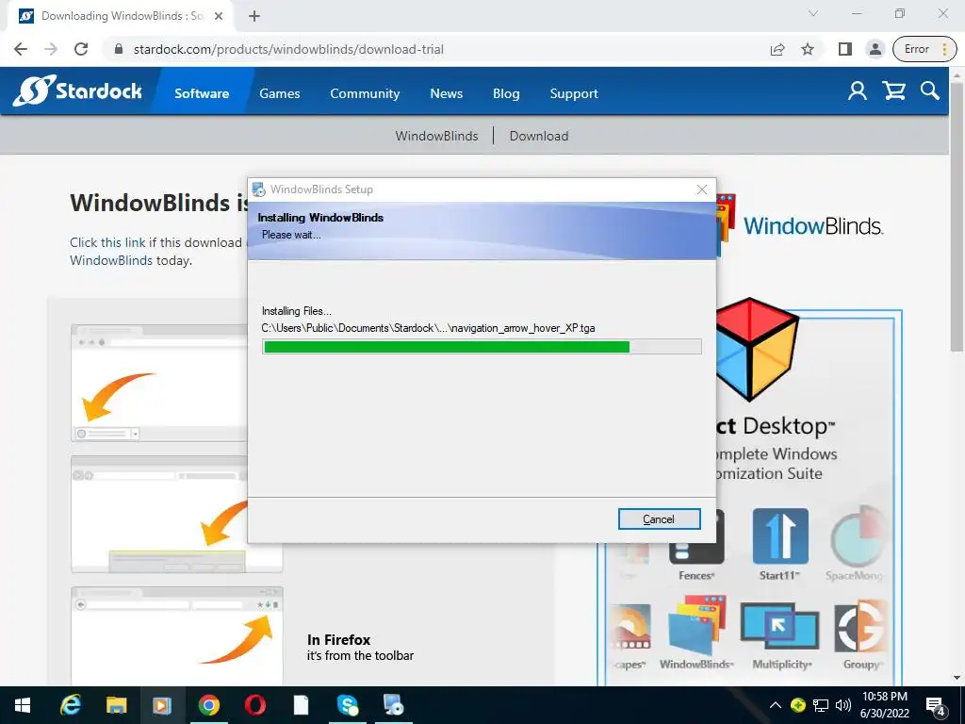Image resolution: width=965 pixels, height=724 pixels.
Task: Close the WindowBlinds Setup dialog
Action: pyautogui.click(x=701, y=189)
